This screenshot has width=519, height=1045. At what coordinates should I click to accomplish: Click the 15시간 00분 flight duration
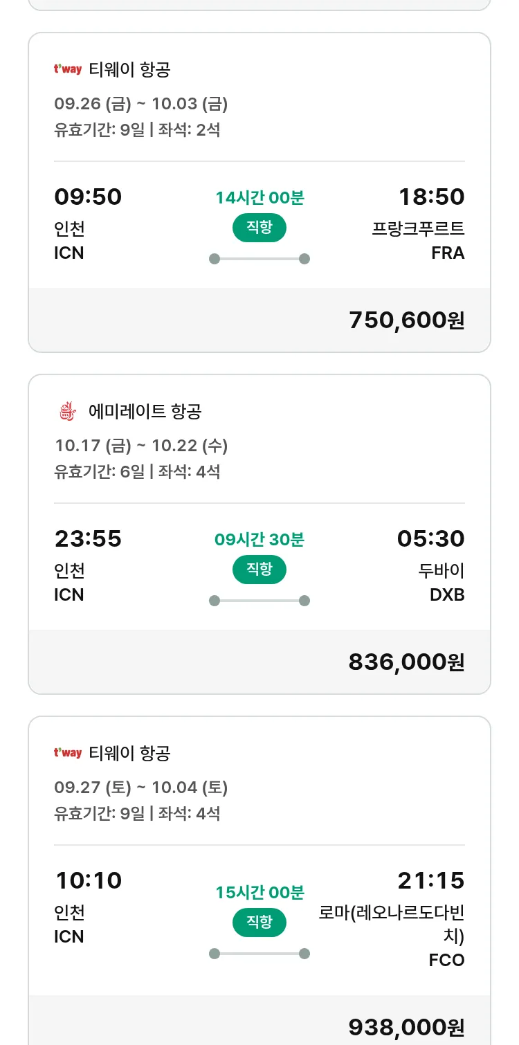(259, 893)
